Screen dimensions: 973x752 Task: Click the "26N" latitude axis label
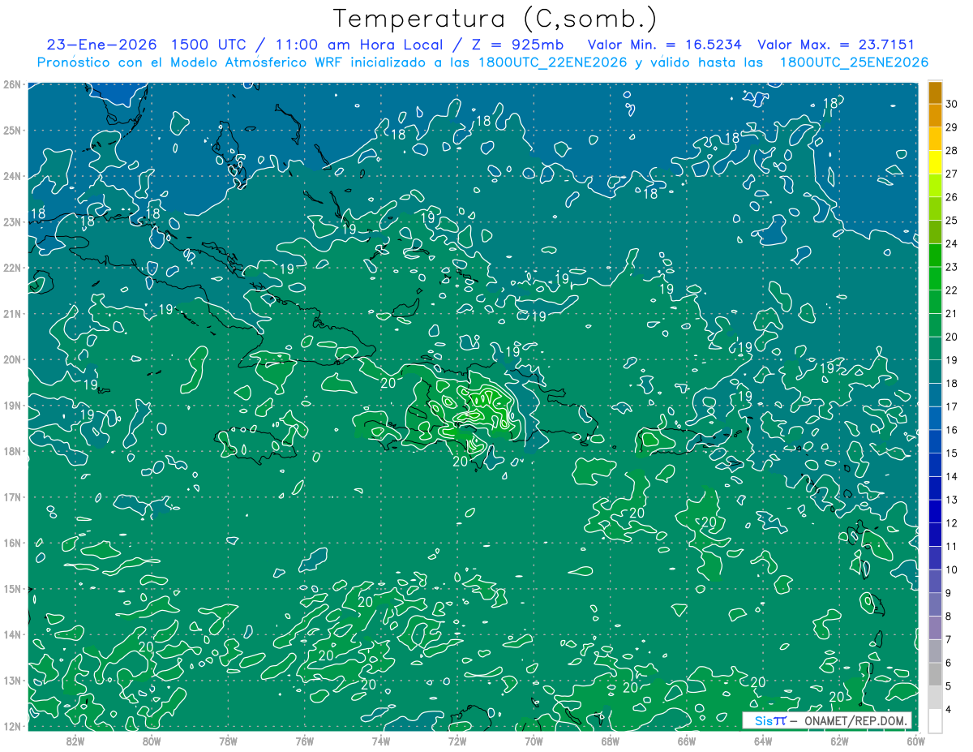tap(11, 84)
